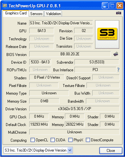Check the PhysX checkbox
Viewport: 125px width, 157px height.
coord(70,140)
